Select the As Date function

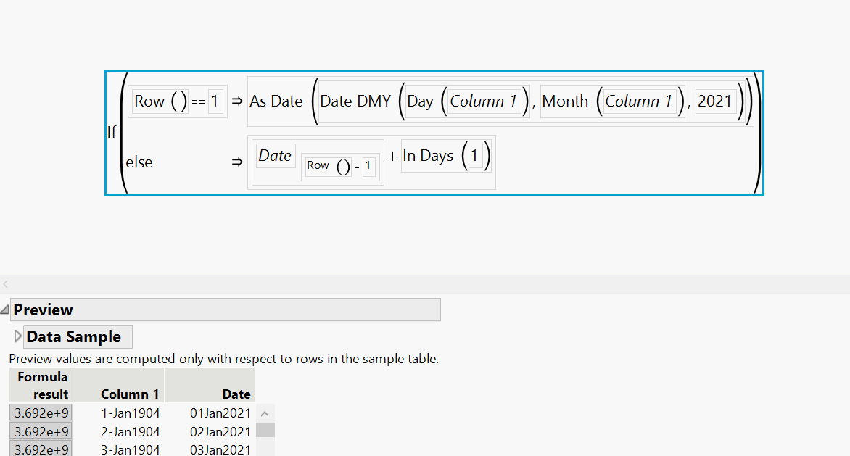[x=276, y=101]
